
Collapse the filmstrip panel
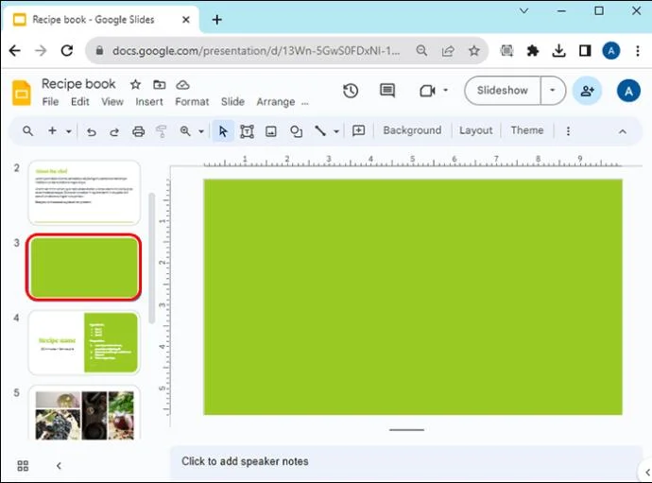point(59,466)
